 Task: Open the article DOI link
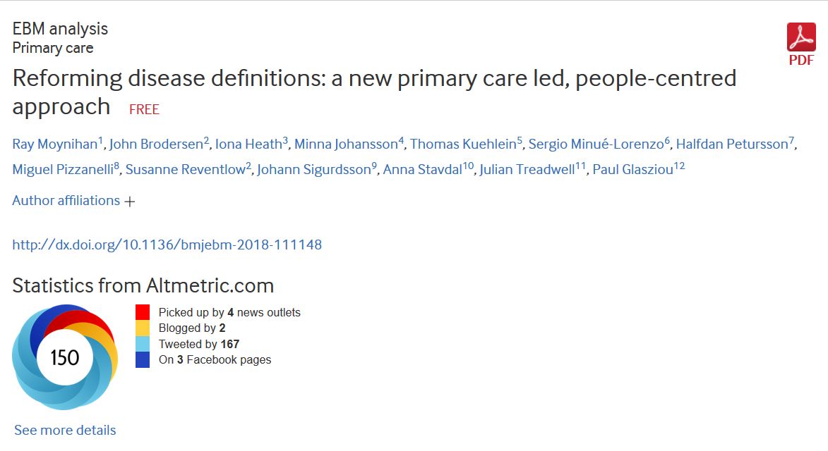167,245
